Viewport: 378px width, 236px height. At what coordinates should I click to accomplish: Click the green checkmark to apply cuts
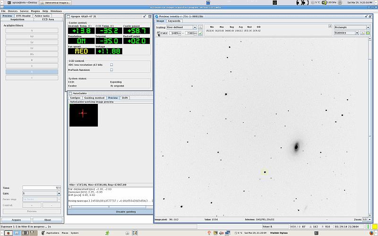pos(201,33)
